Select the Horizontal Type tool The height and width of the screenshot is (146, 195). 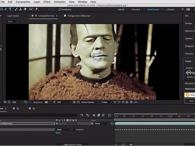coord(10,9)
